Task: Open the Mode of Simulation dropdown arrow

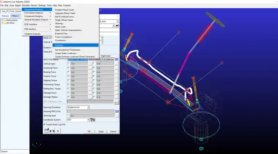Action: click(x=102, y=38)
